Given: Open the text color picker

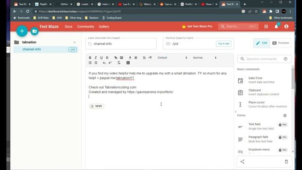Looking at the screenshot, I should 130,58.
